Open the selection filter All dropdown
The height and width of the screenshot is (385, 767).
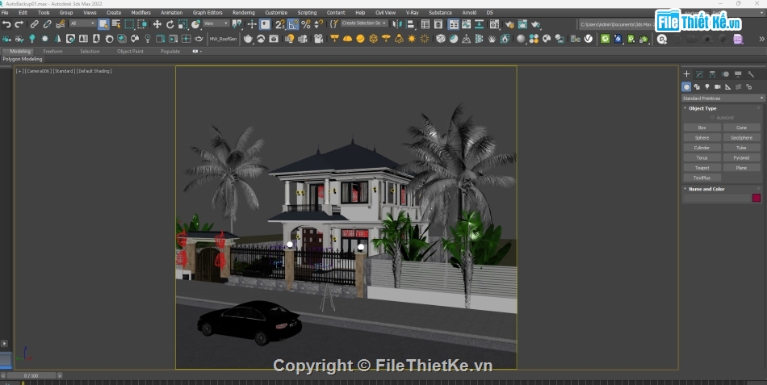(82, 23)
